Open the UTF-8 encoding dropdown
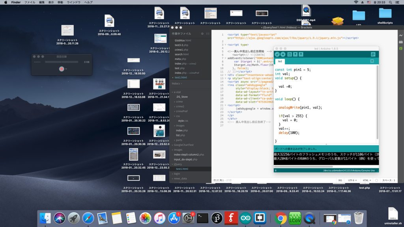 352,180
